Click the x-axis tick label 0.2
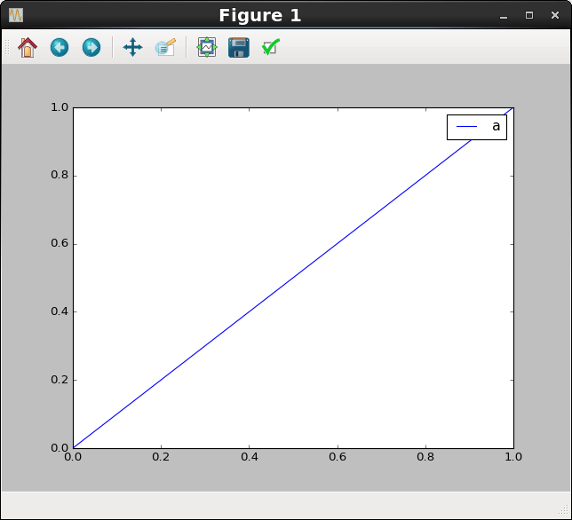The image size is (572, 520). coord(161,457)
